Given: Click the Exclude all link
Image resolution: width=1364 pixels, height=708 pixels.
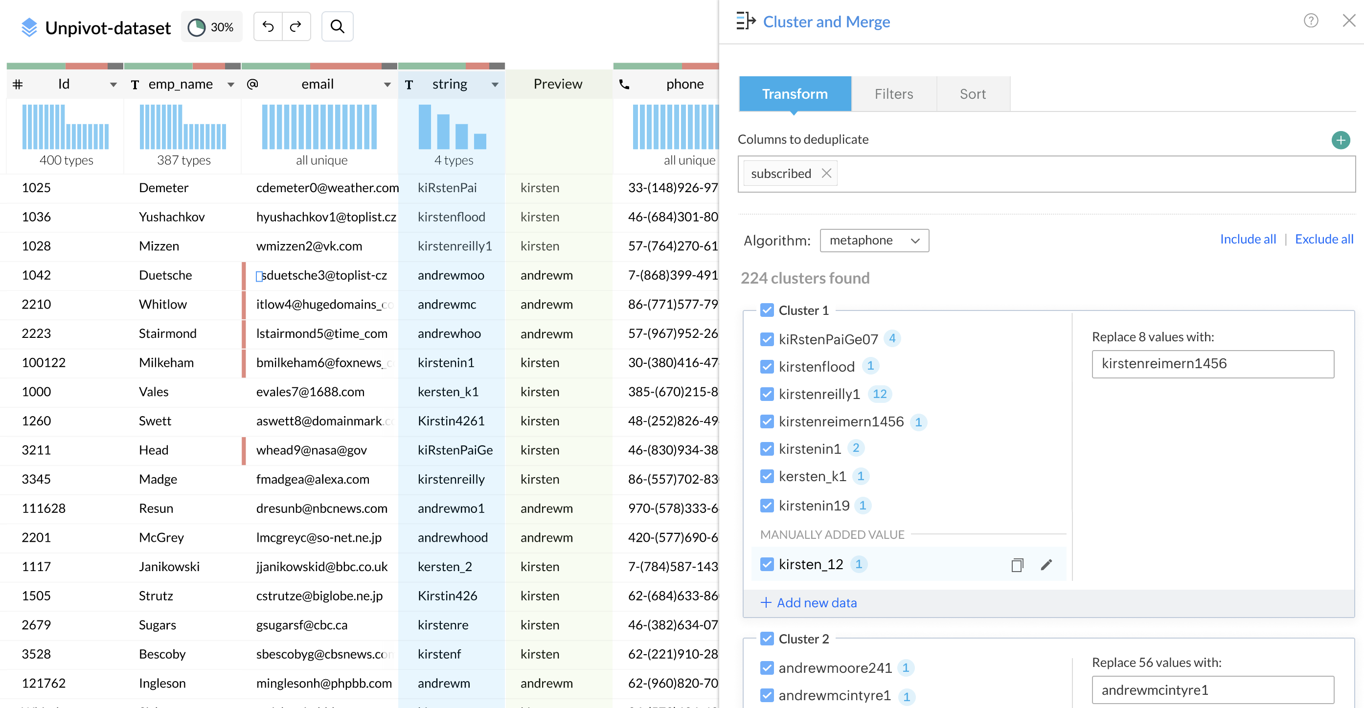Looking at the screenshot, I should [x=1324, y=239].
